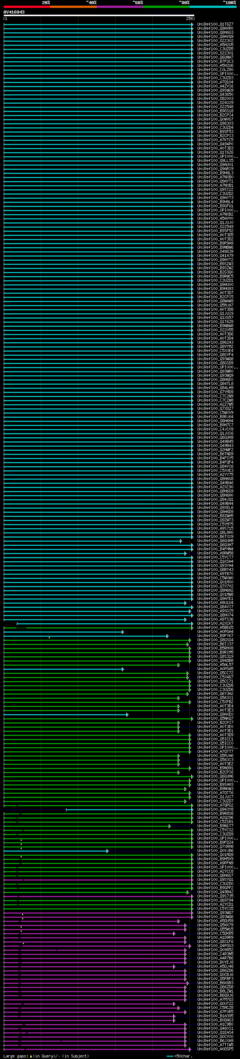Open last hit UniRef100_A0DSP5

[x=215, y=1049]
